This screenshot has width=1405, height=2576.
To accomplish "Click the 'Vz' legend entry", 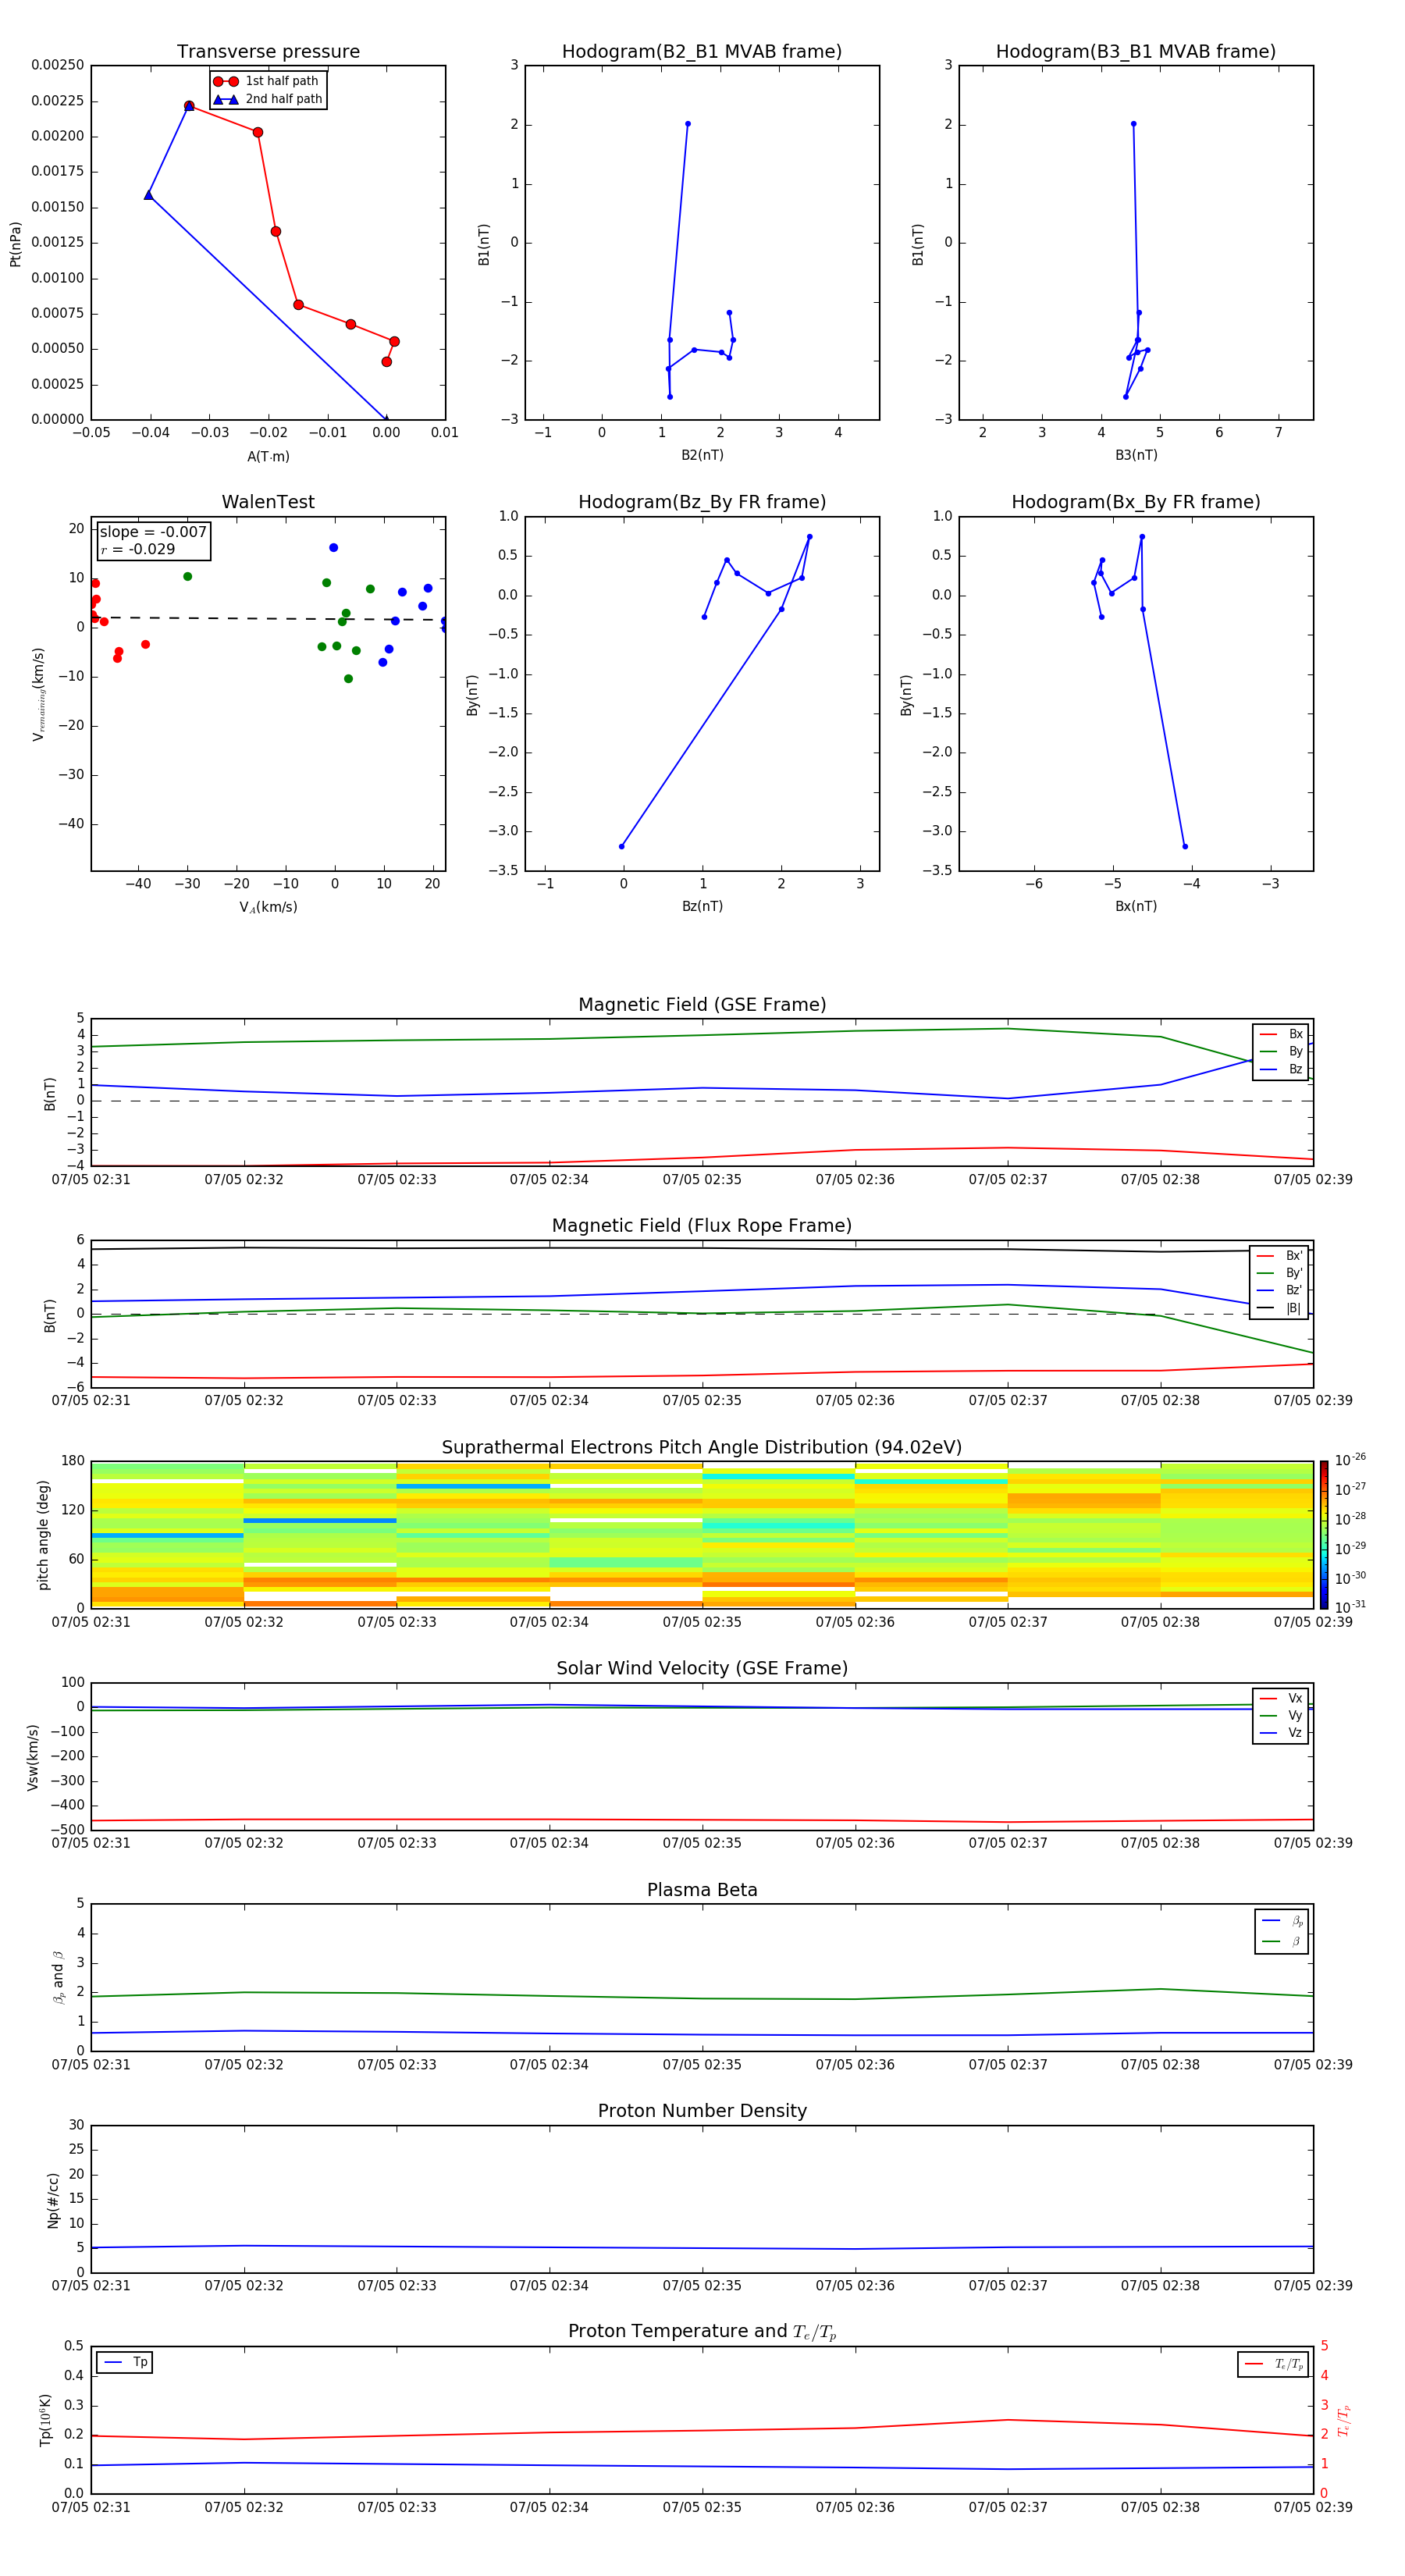I will (1281, 1733).
